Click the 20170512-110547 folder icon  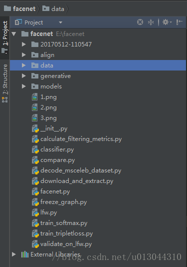click(35, 44)
